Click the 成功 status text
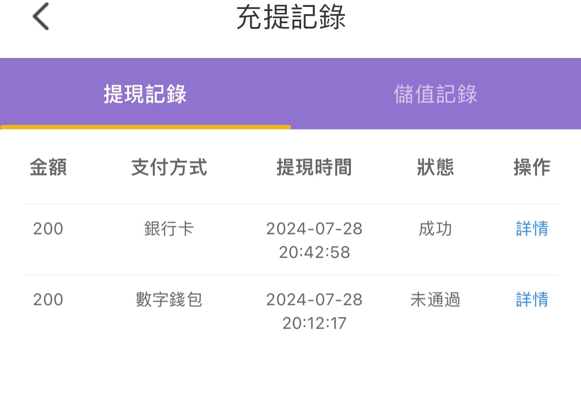Screen dimensions: 581x399 435,229
